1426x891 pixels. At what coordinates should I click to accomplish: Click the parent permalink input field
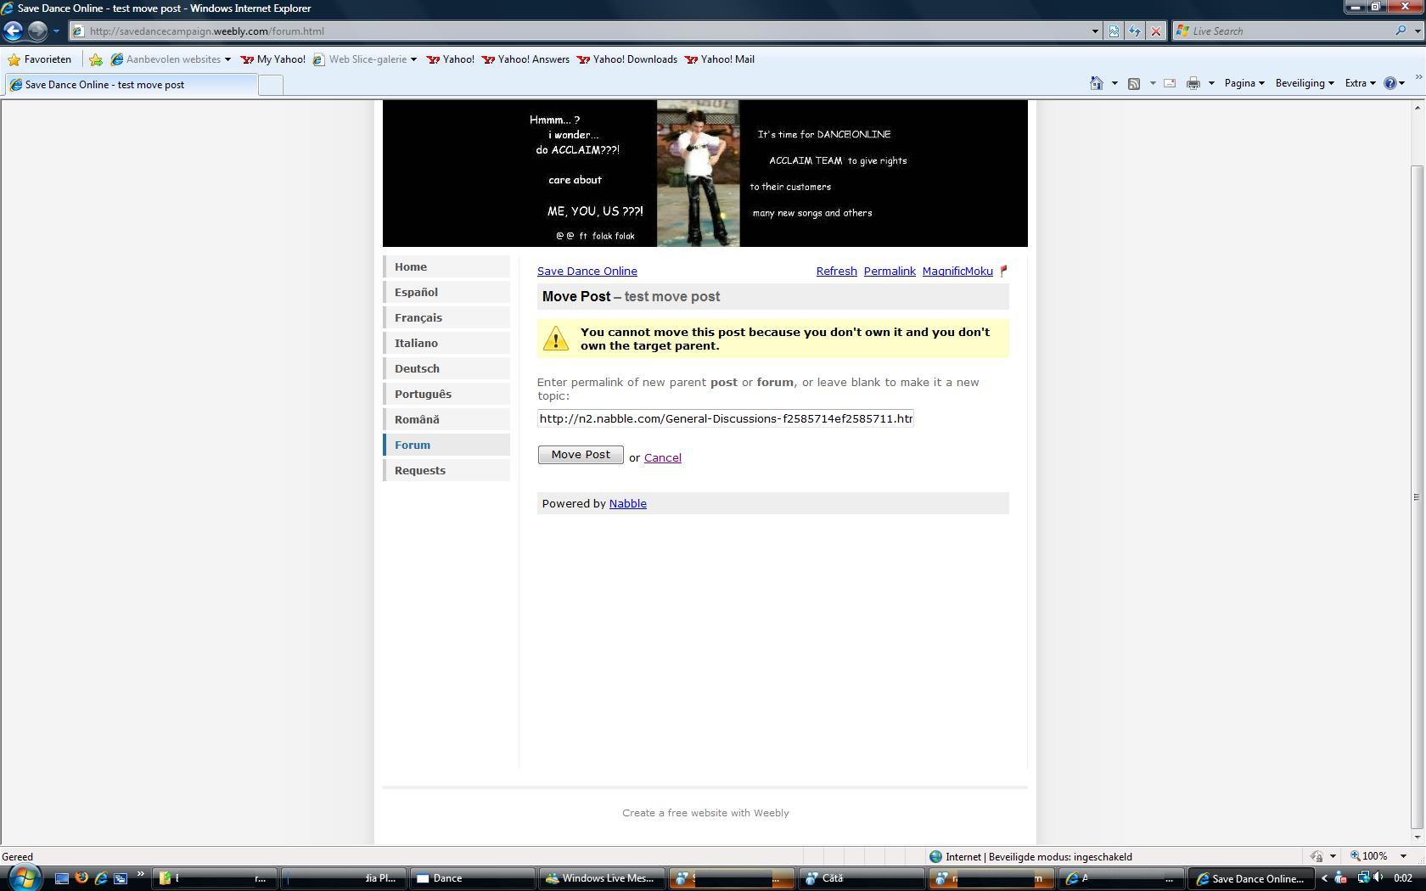tap(725, 418)
